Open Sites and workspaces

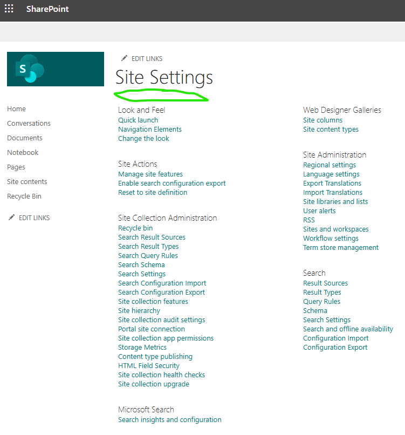coord(335,229)
